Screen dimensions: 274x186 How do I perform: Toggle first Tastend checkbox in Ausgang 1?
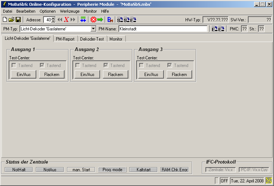click(14, 65)
